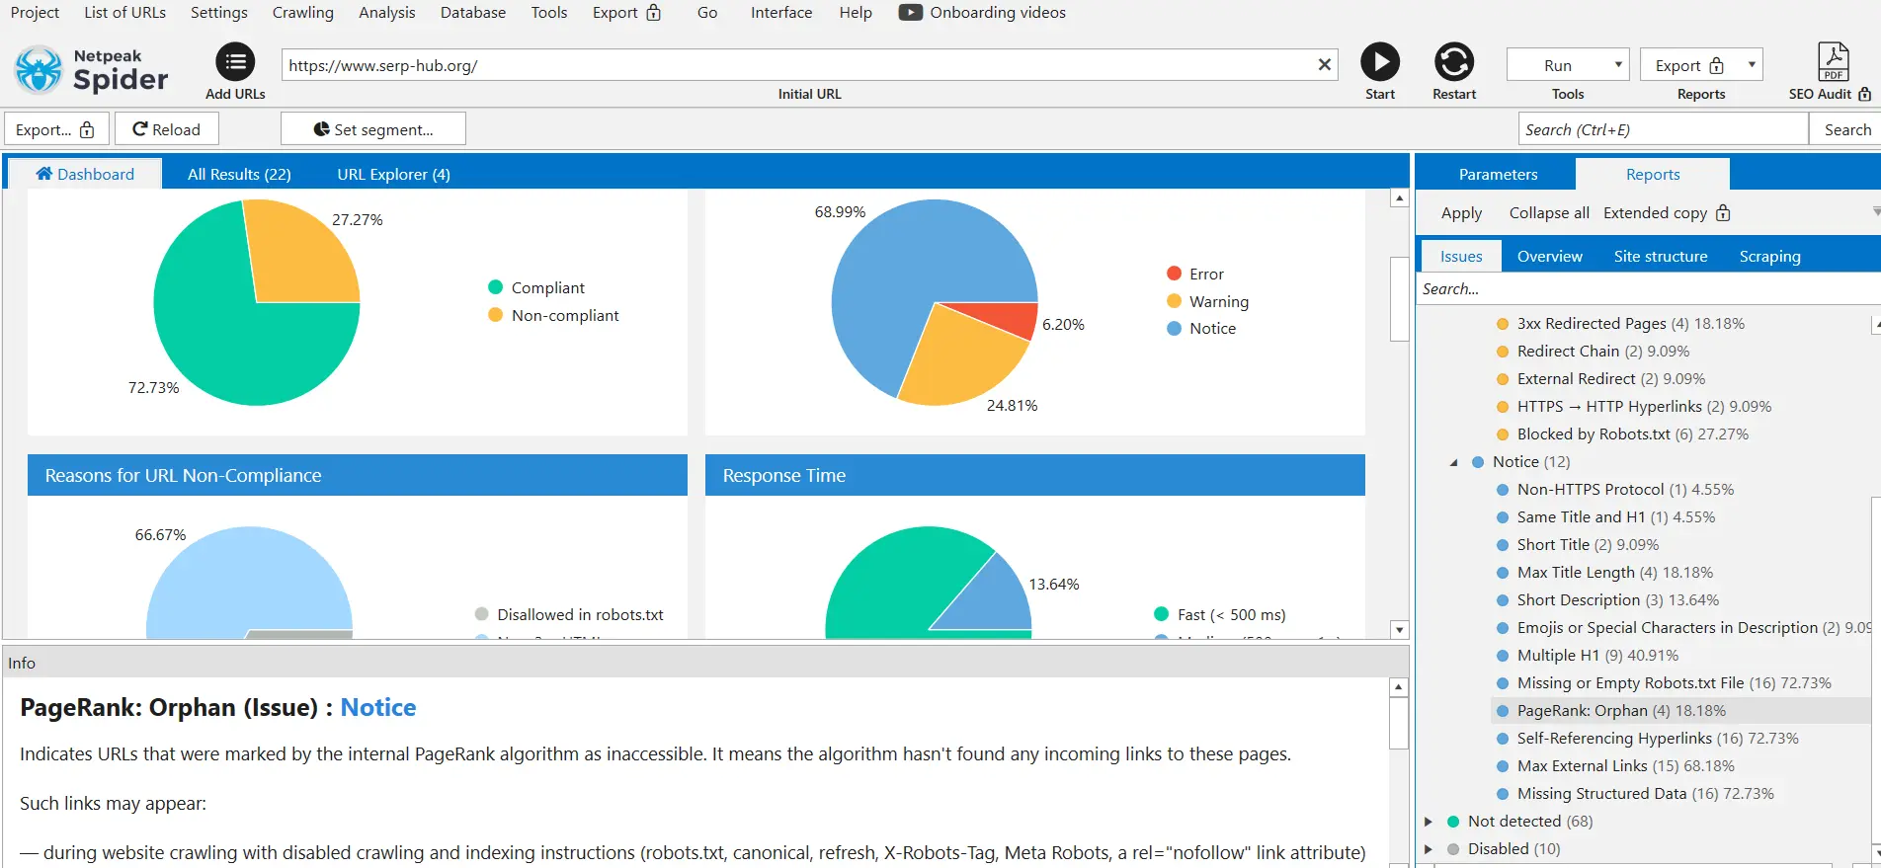Screen dimensions: 1881x868
Task: Open the Crawling menu
Action: pos(302,13)
